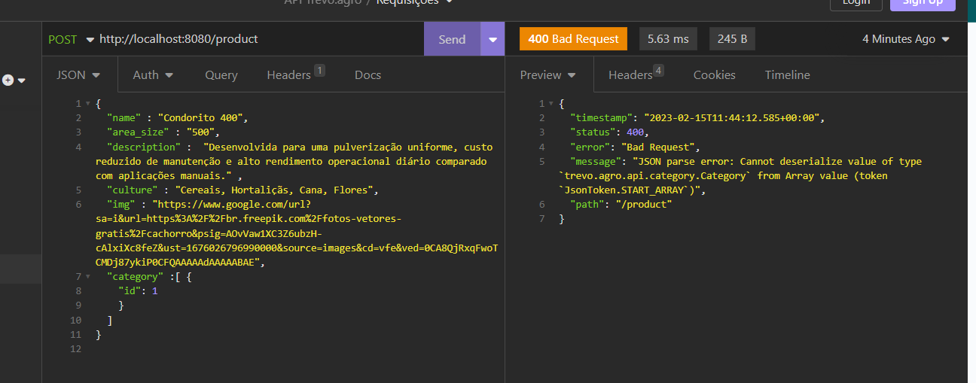The image size is (976, 383).
Task: Open the Auth tab dropdown
Action: point(153,75)
